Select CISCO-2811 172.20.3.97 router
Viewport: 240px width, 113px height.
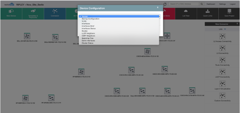(167, 36)
